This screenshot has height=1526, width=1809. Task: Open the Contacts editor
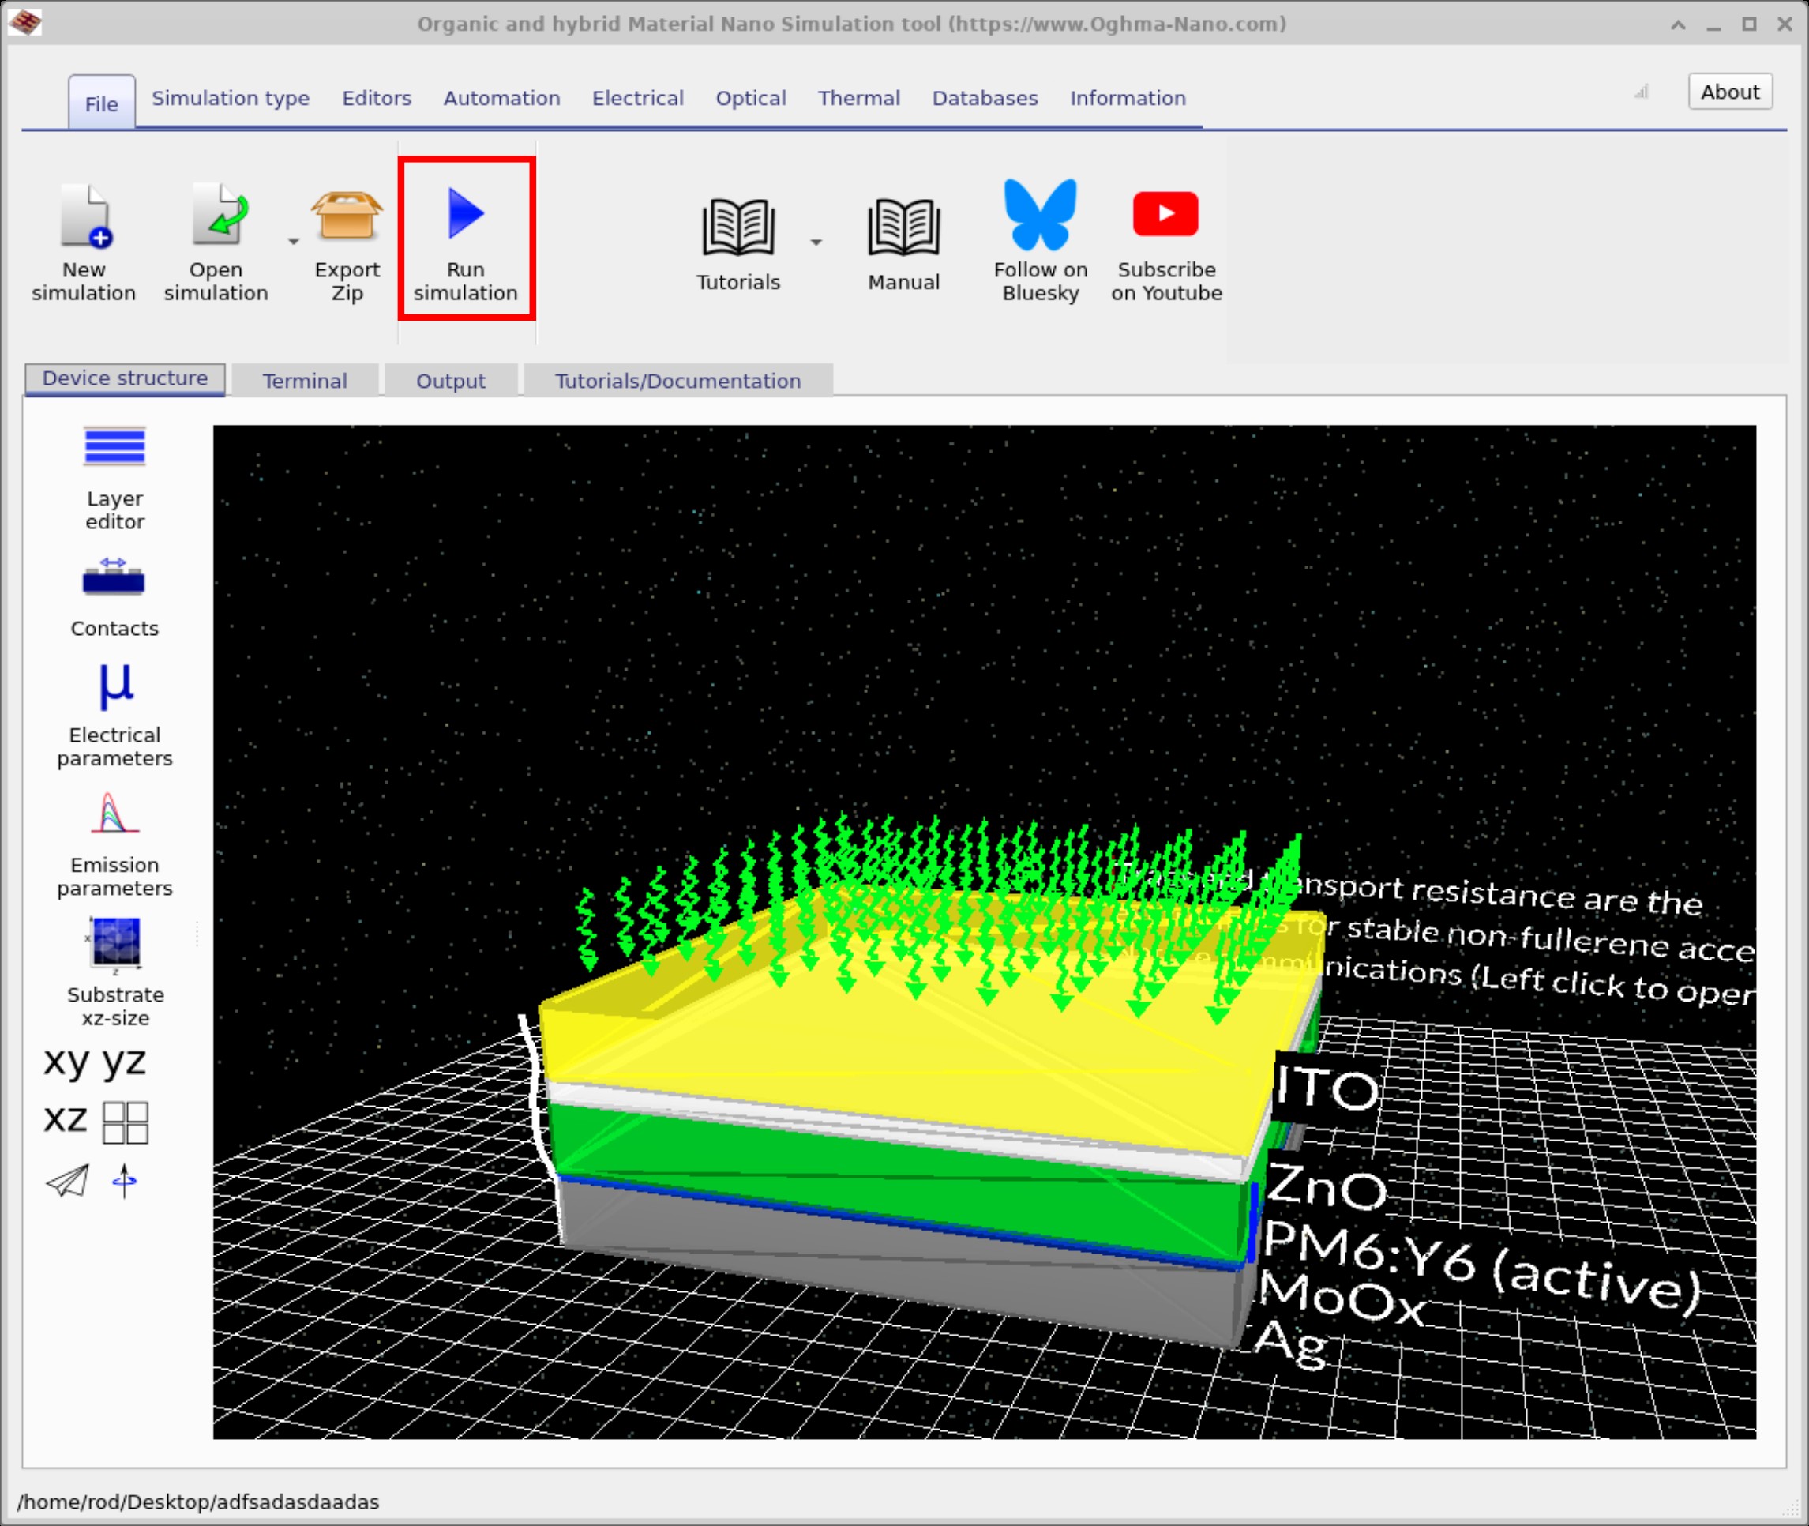click(114, 580)
